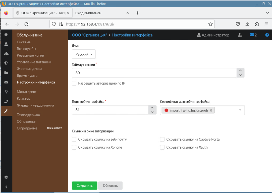Viewport: 272px width, 193px height.
Task: Toggle 'Скрывать ссылку на Captive Portal' checkbox
Action: point(162,139)
